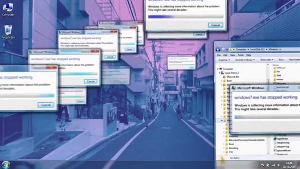Image resolution: width=300 pixels, height=169 pixels.
Task: Close the error dialog cut off at left edge
Action: coord(51,68)
